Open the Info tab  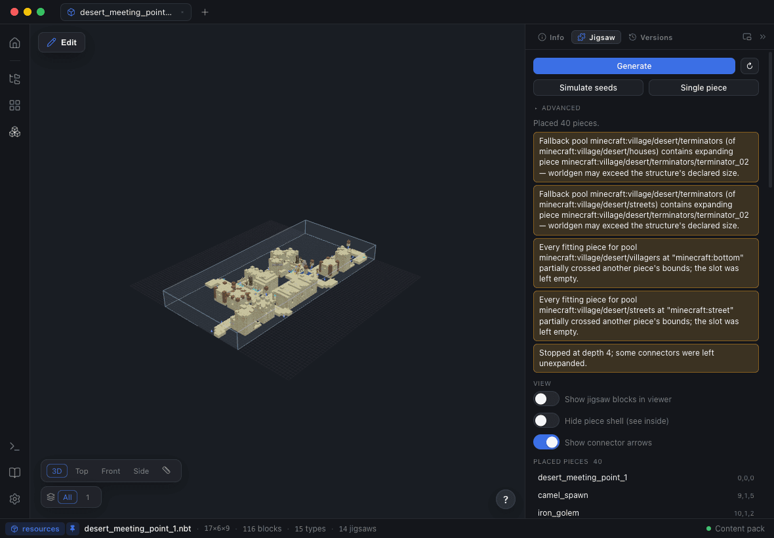[x=551, y=37]
